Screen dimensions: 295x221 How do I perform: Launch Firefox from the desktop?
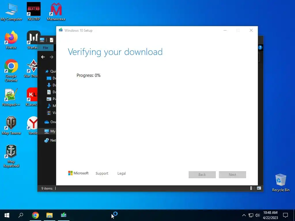tap(11, 40)
